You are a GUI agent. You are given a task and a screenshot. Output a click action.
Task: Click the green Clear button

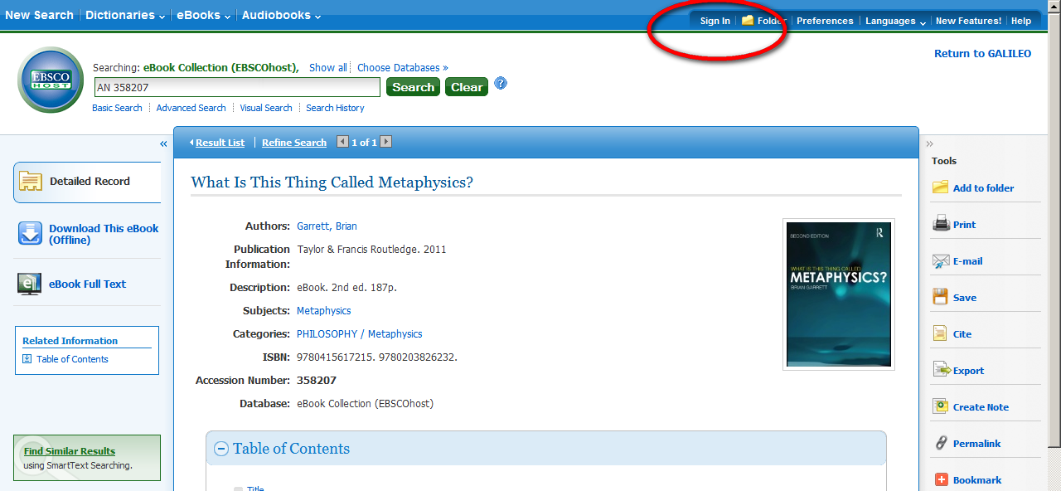[467, 87]
